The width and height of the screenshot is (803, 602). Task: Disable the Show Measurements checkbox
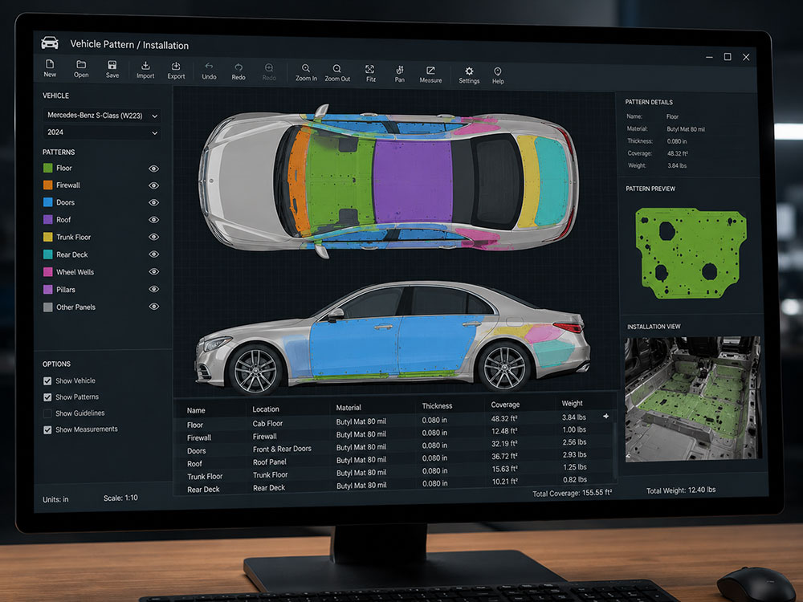(47, 430)
